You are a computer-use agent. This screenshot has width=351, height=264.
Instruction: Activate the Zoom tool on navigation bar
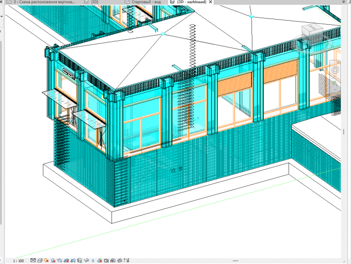(334, 83)
